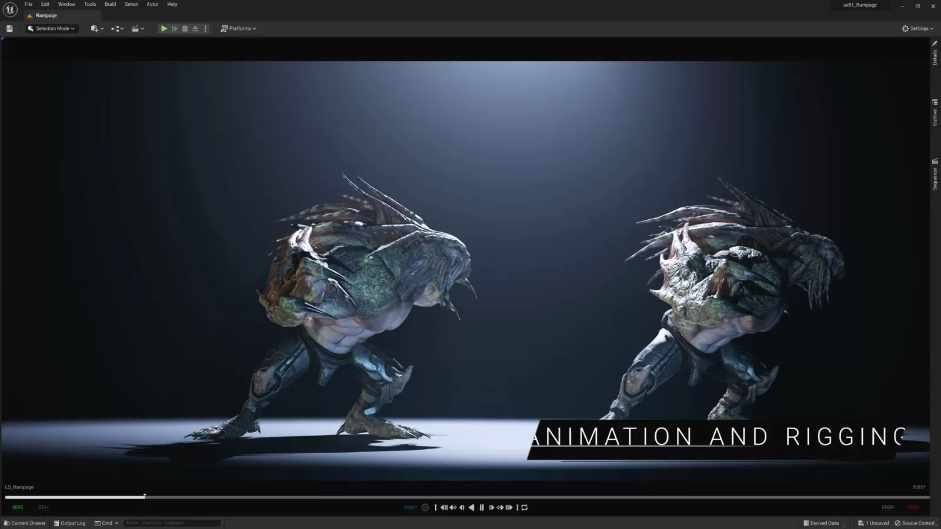
Task: Open the Cmd console type dropdown
Action: tap(106, 523)
